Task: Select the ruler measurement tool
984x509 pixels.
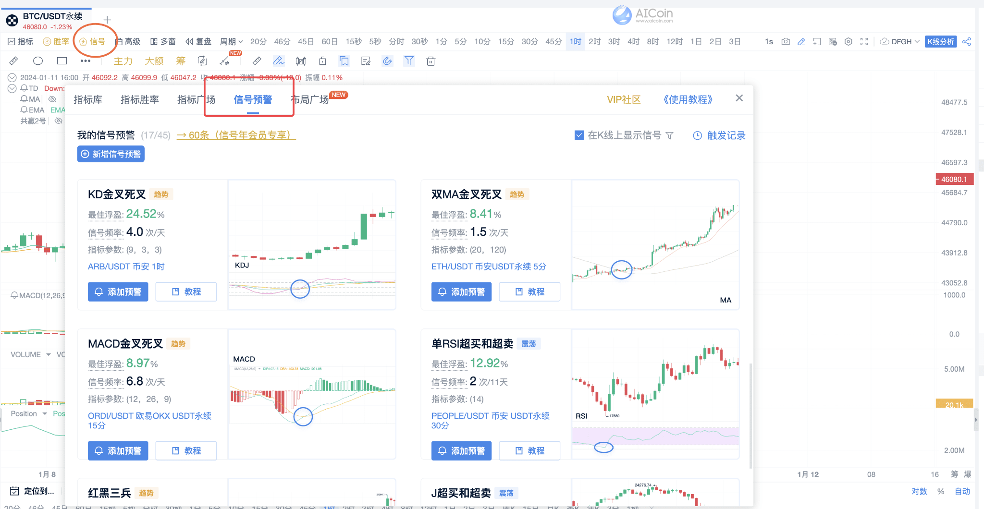Action: 257,61
